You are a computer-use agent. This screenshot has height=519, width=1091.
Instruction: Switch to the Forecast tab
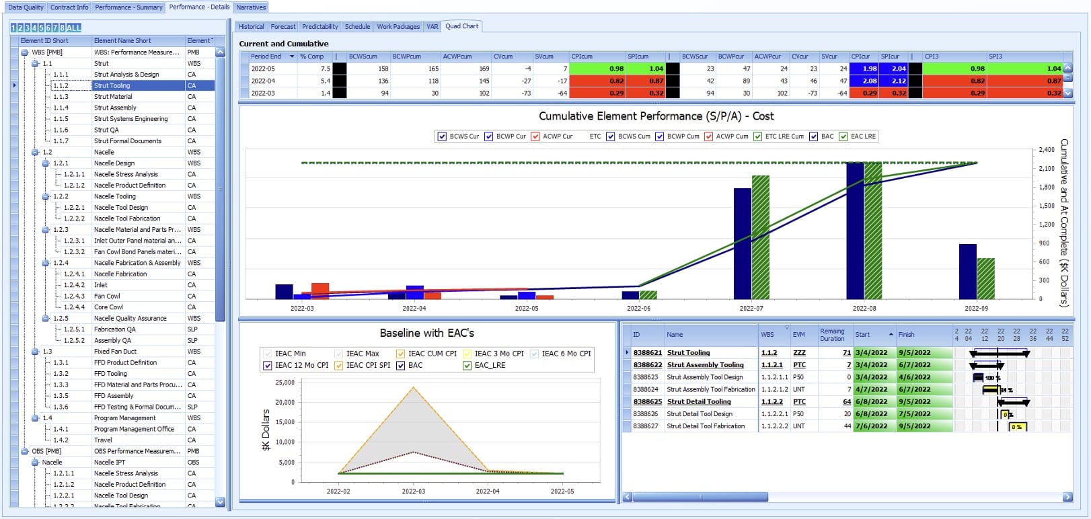[283, 27]
